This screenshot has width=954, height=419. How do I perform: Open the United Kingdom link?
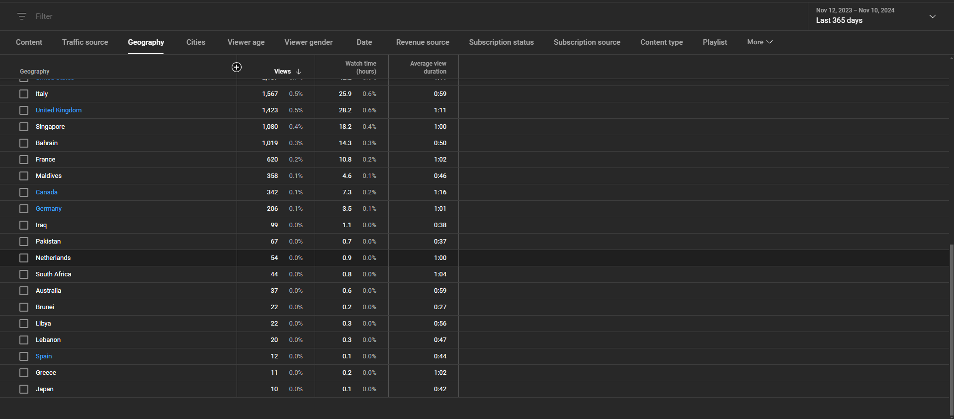(59, 110)
